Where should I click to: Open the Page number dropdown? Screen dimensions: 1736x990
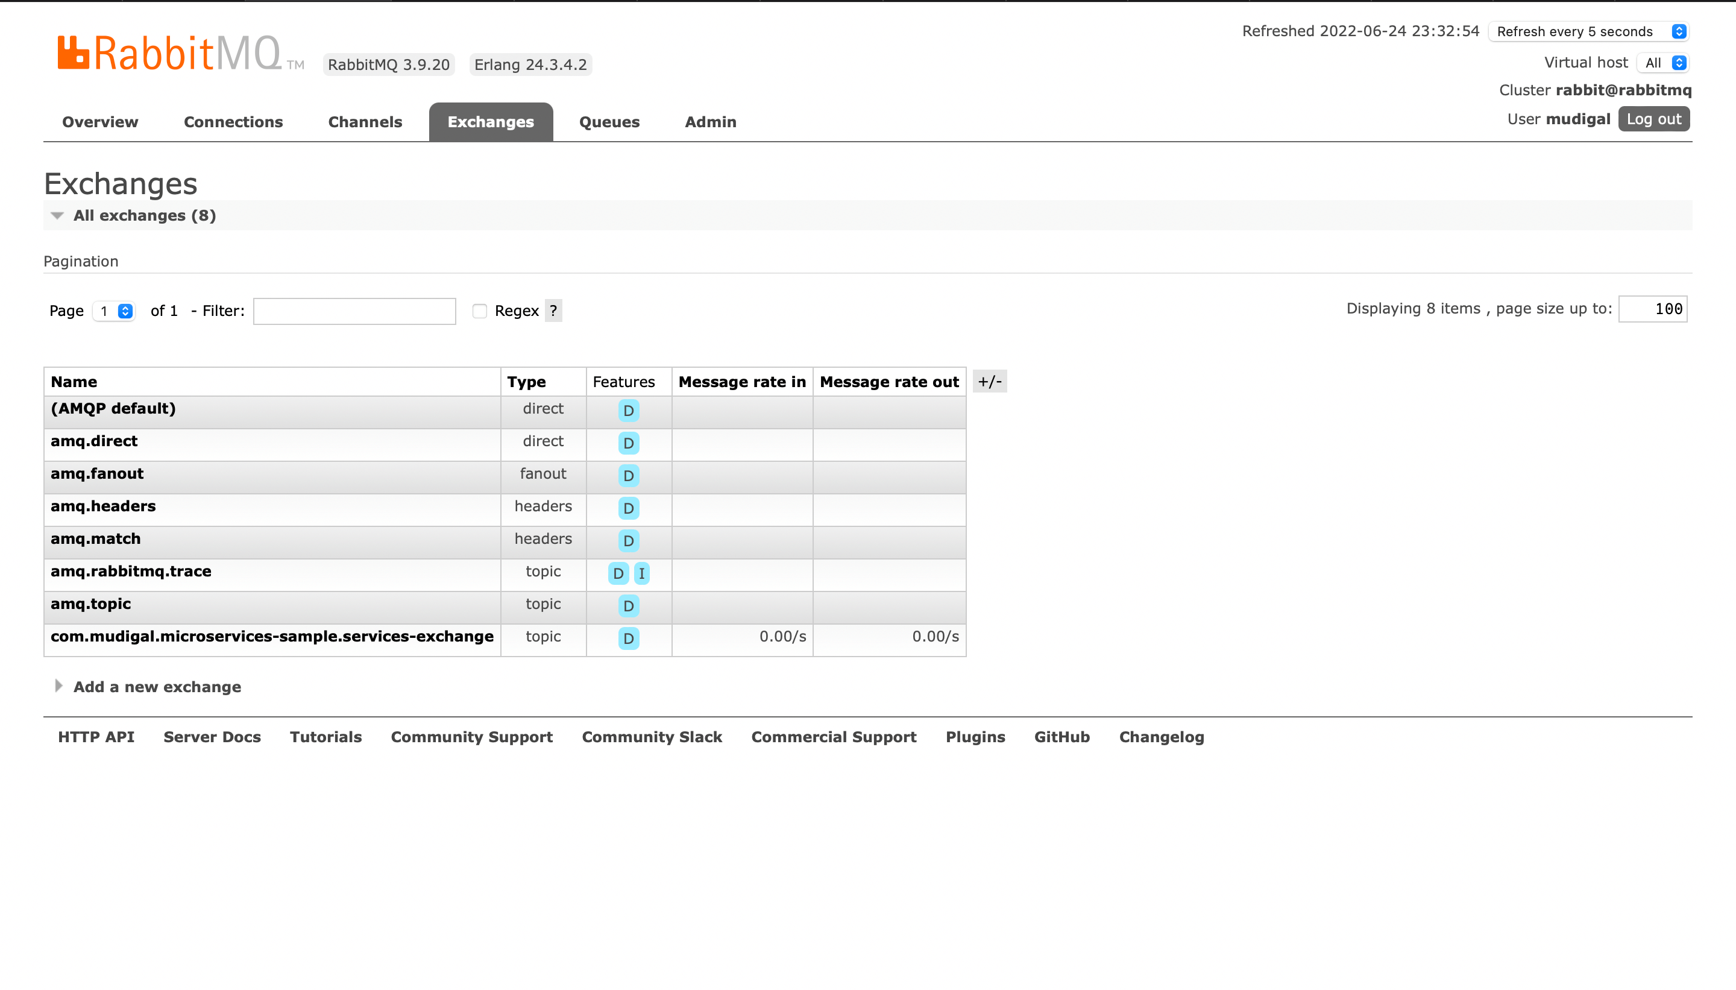pos(114,312)
